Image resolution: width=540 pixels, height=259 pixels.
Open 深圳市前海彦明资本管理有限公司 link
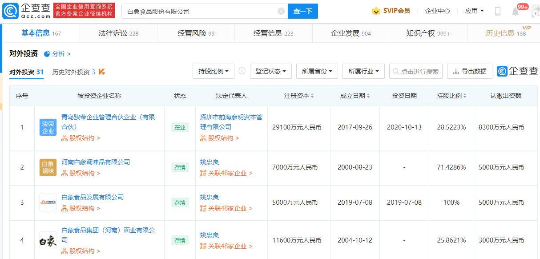(231, 122)
